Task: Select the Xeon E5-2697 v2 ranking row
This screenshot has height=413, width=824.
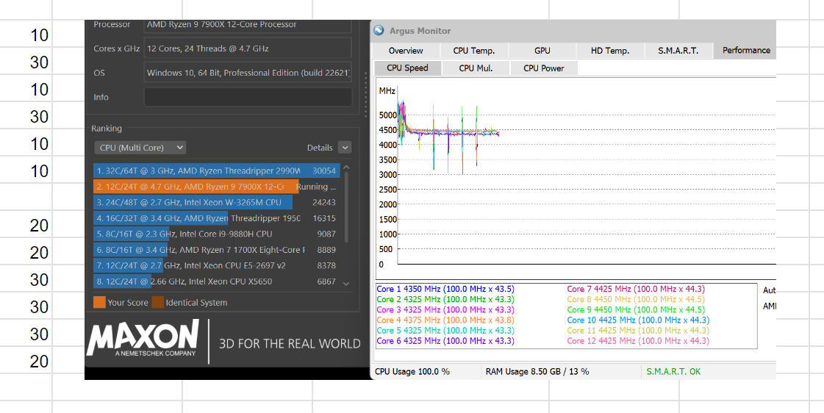Action: click(x=217, y=265)
